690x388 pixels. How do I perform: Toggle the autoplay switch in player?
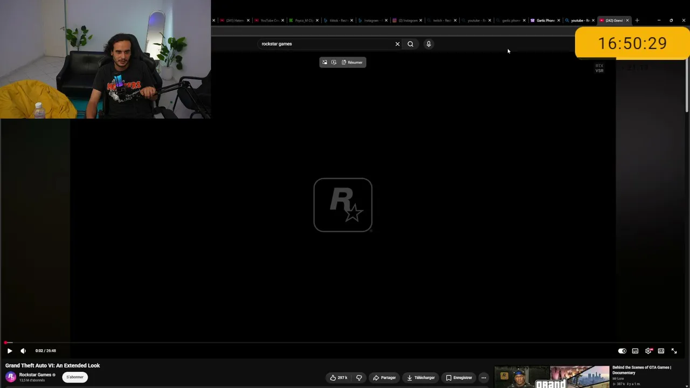(x=622, y=351)
